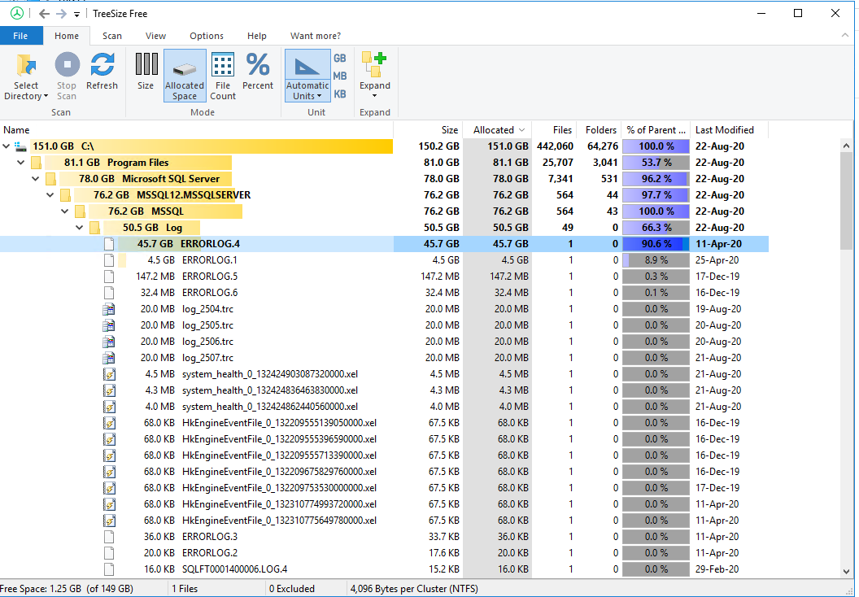The image size is (859, 597).
Task: Switch to File Count mode
Action: click(x=223, y=76)
